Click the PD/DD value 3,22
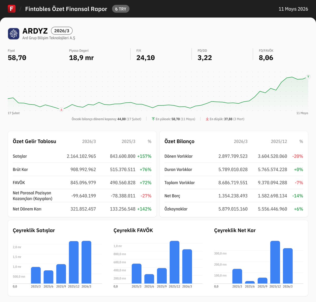This screenshot has height=302, width=316. point(205,58)
